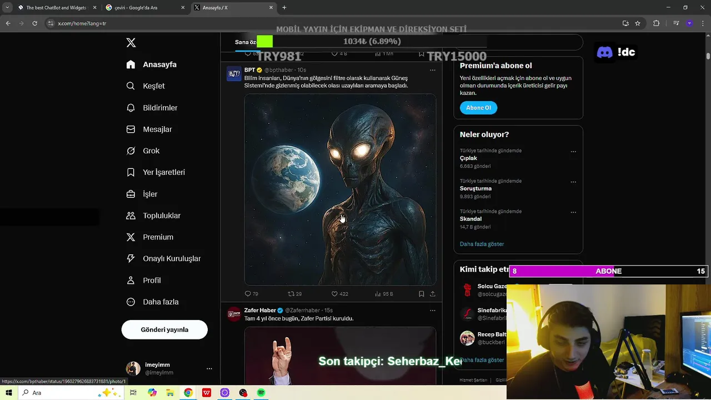Open the Çıplak trending topic

coord(468,158)
